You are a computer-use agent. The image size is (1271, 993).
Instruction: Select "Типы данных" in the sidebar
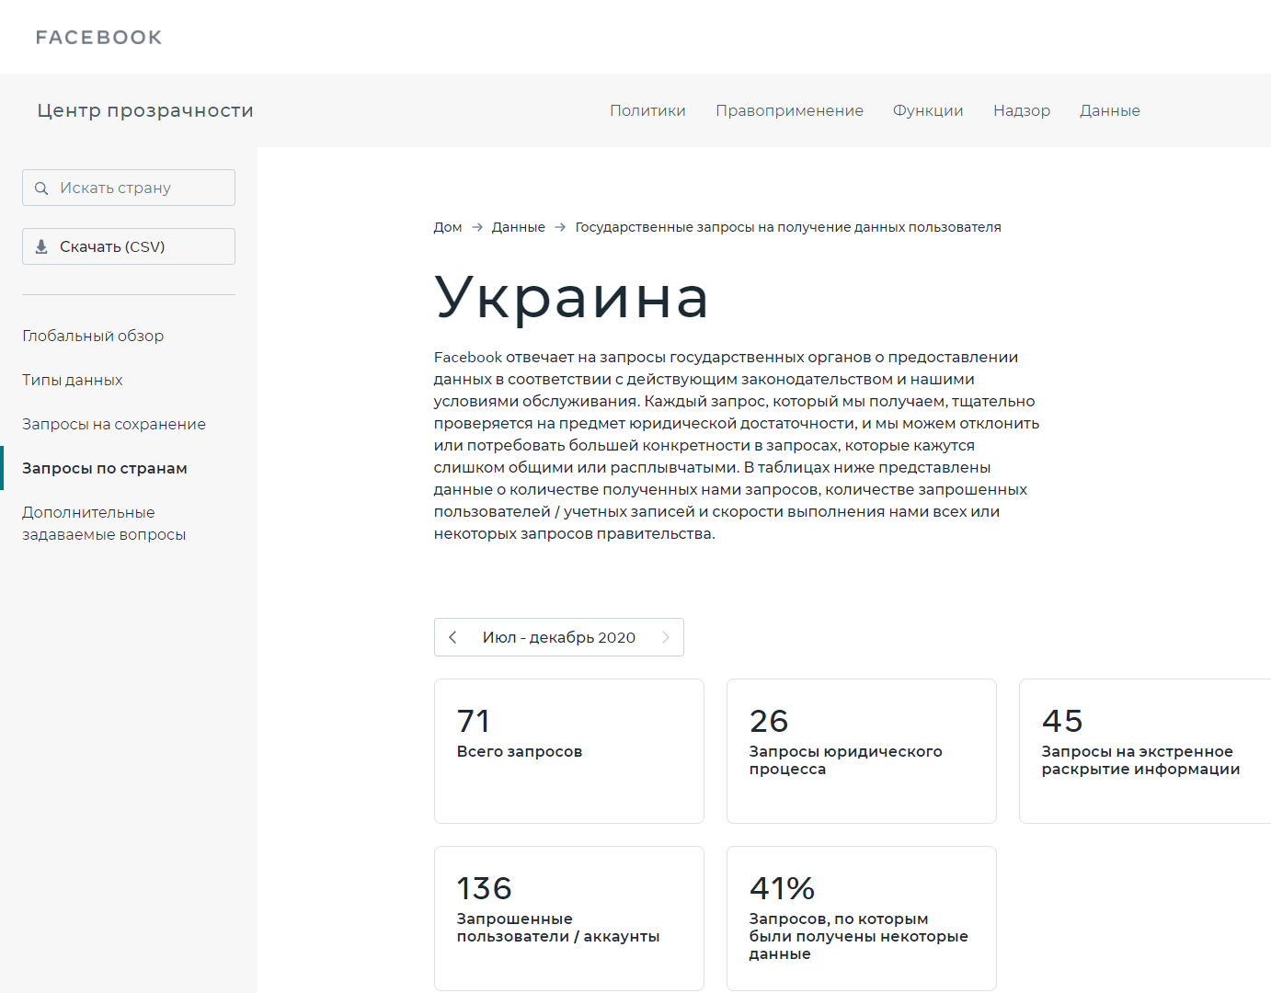(x=73, y=380)
